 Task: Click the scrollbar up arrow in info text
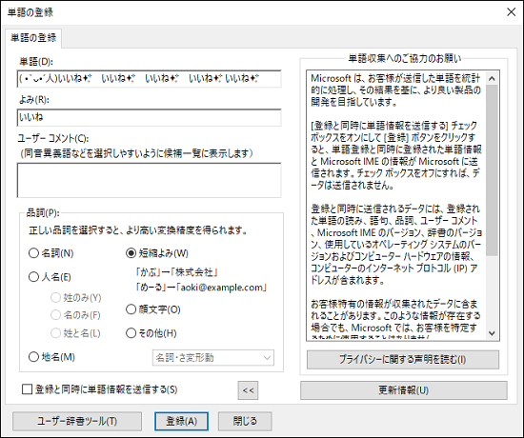coord(492,79)
